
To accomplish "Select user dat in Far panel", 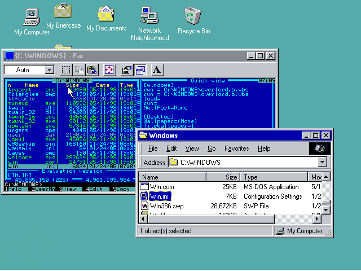I will [32, 135].
